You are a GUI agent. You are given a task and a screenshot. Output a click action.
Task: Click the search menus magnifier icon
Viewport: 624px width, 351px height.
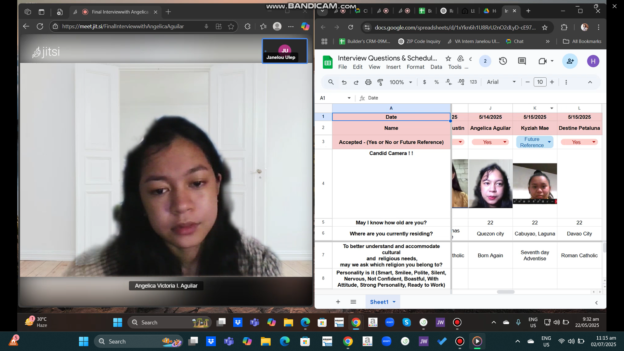coord(331,82)
